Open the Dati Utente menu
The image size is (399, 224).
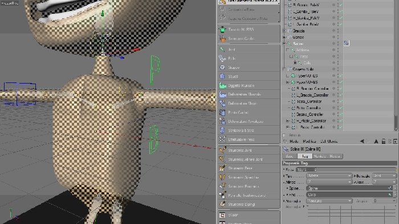(329, 142)
